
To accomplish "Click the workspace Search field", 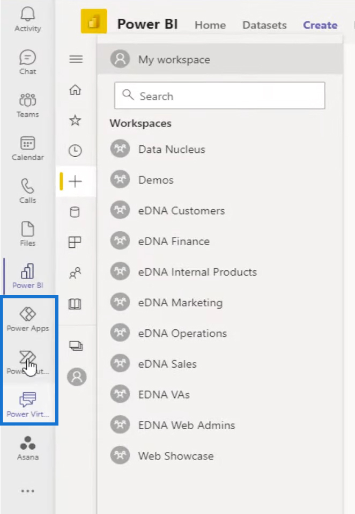I will point(220,96).
